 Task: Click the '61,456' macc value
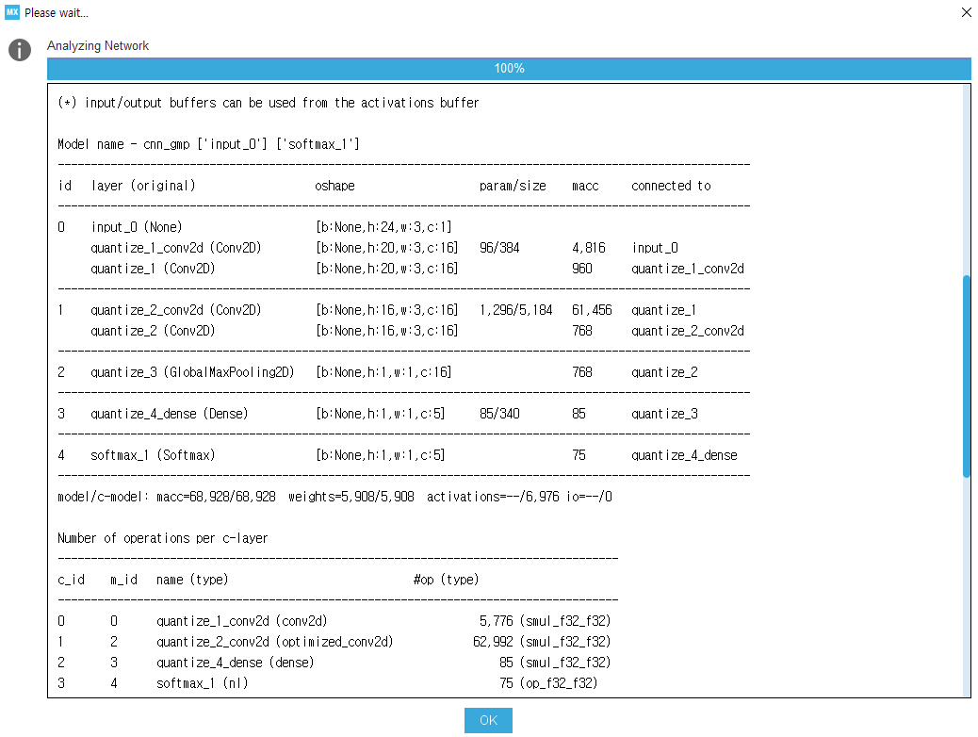(x=592, y=310)
